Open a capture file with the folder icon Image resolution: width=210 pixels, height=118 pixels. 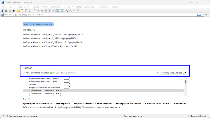tap(18, 11)
